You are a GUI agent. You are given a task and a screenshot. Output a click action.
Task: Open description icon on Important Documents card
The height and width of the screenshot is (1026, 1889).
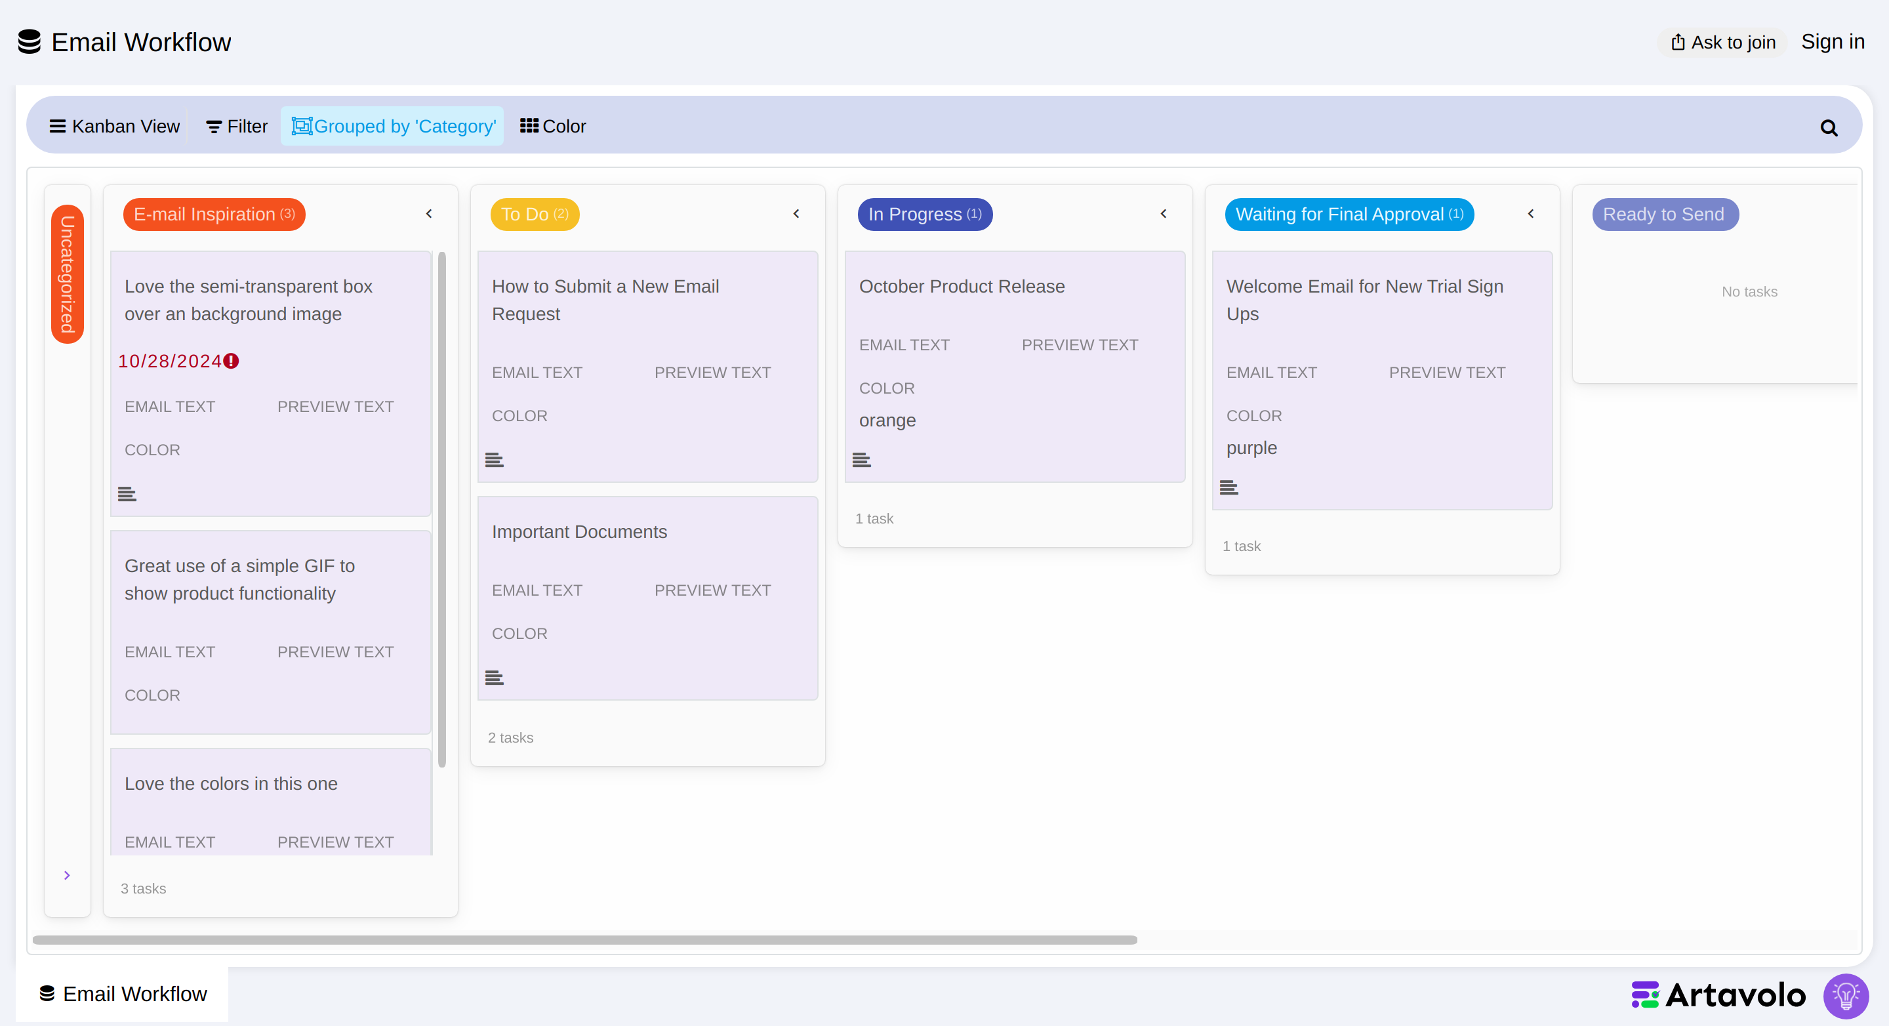(x=495, y=678)
